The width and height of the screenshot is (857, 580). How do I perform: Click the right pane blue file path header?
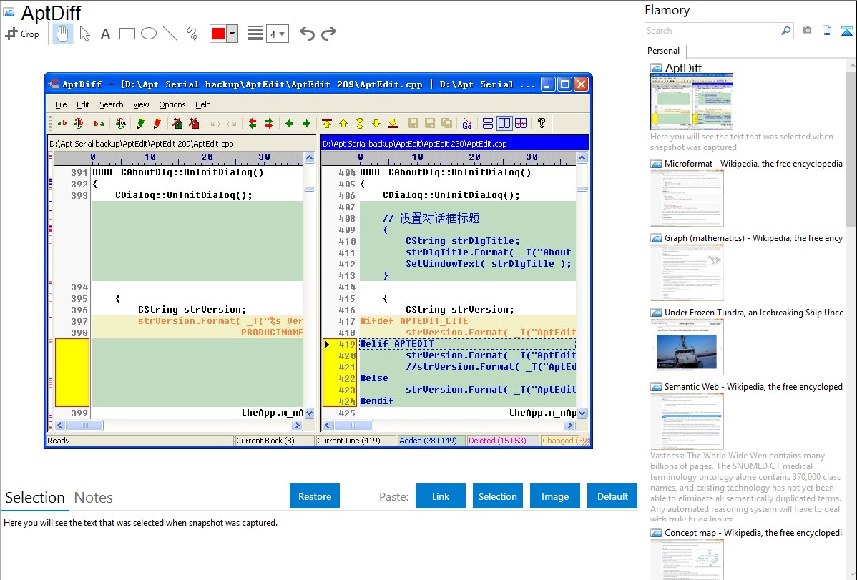coord(455,143)
